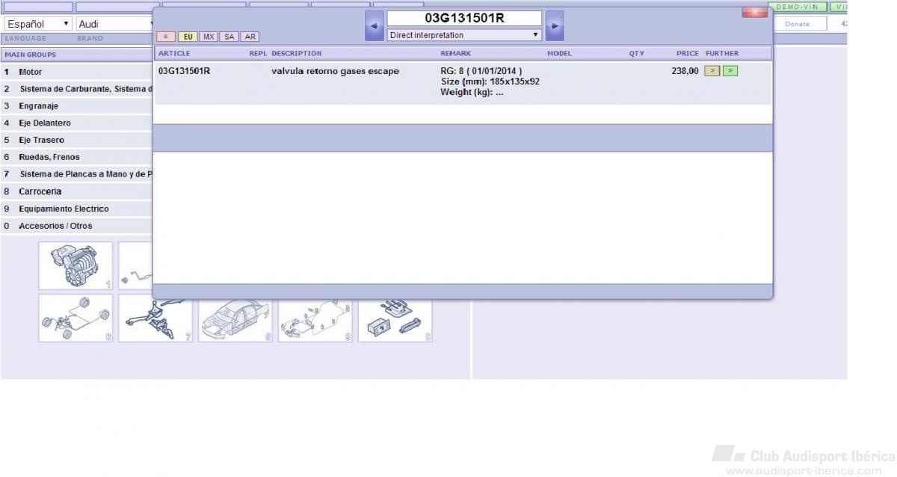The image size is (897, 477).
Task: Click the MODEL column header
Action: tap(560, 54)
